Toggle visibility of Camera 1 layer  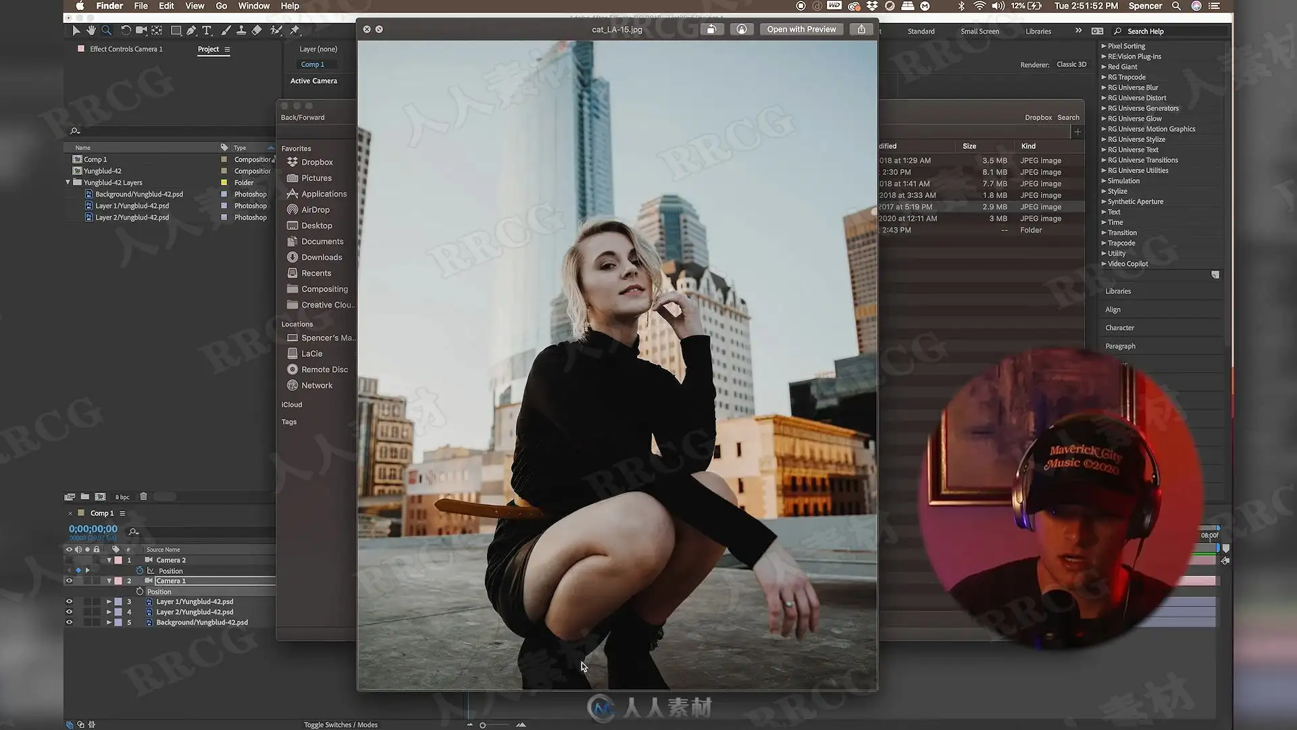[x=69, y=581]
